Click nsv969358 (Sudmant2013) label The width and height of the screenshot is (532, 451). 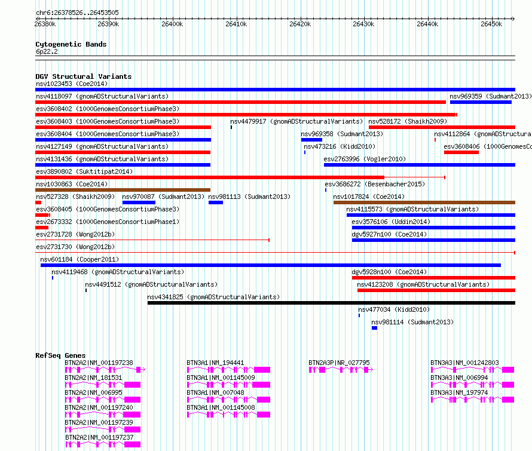pos(342,134)
